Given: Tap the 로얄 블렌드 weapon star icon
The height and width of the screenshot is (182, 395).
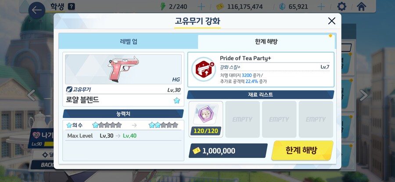Looking at the screenshot, I should pos(177,101).
